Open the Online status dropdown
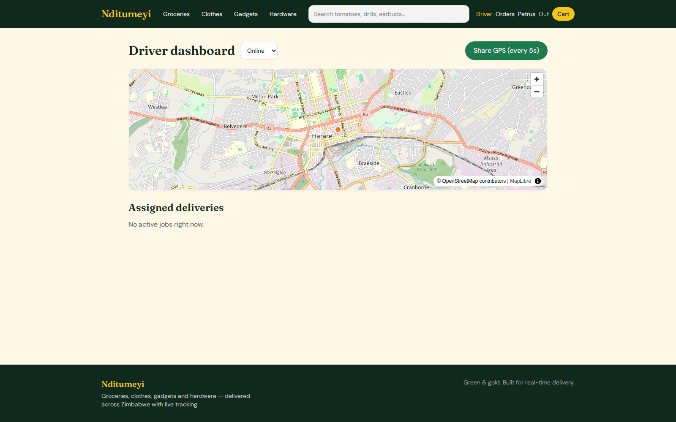Image resolution: width=676 pixels, height=422 pixels. [x=259, y=51]
